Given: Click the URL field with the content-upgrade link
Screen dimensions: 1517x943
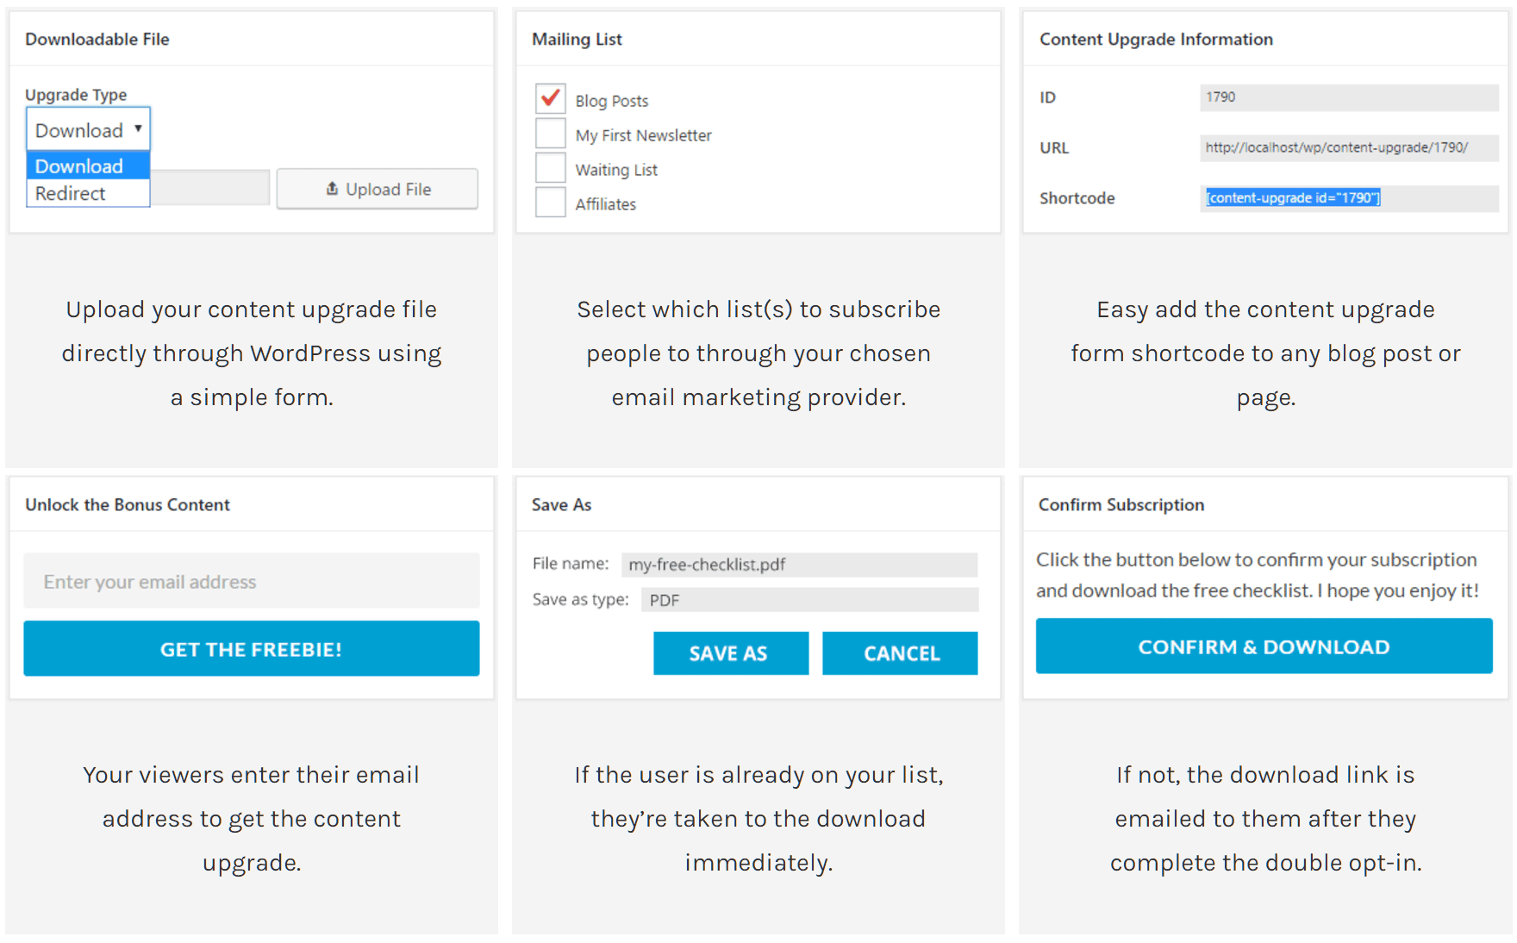Looking at the screenshot, I should tap(1348, 147).
